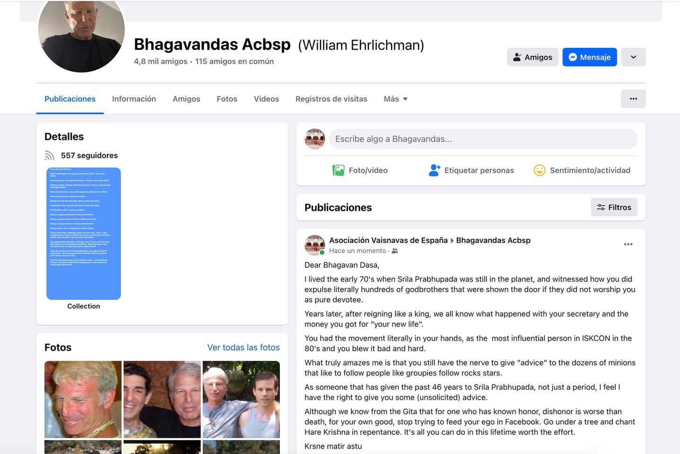Viewport: 680px width, 454px height.
Task: Click the post audience friends icon
Action: coord(395,251)
